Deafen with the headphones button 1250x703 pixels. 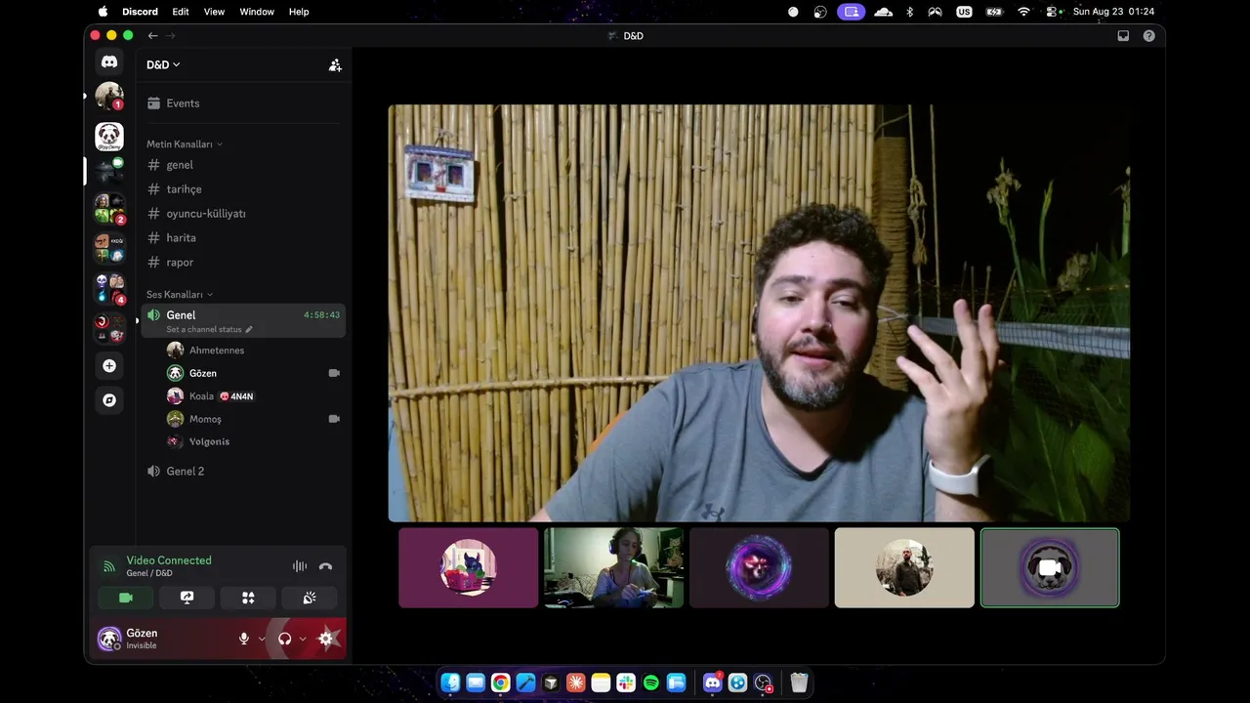click(x=285, y=639)
